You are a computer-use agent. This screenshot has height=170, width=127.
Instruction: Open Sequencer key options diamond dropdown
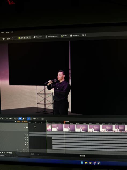coord(16,119)
